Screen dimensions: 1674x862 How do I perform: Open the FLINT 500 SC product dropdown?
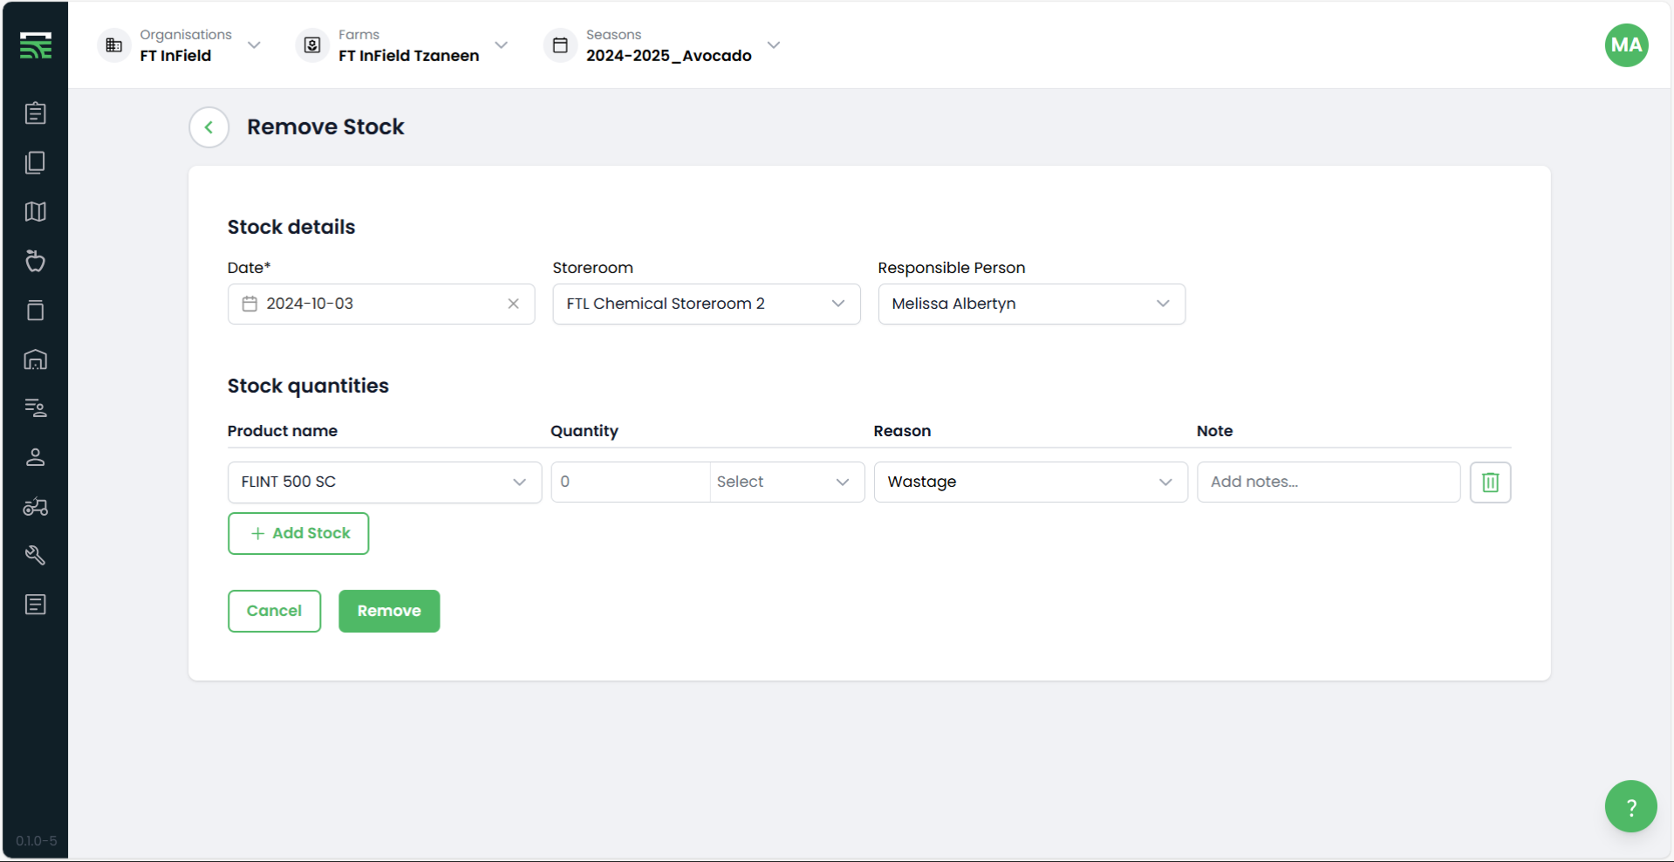tap(385, 482)
